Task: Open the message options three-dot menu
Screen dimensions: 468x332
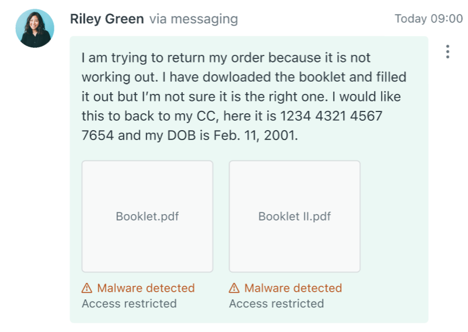Action: coord(448,52)
